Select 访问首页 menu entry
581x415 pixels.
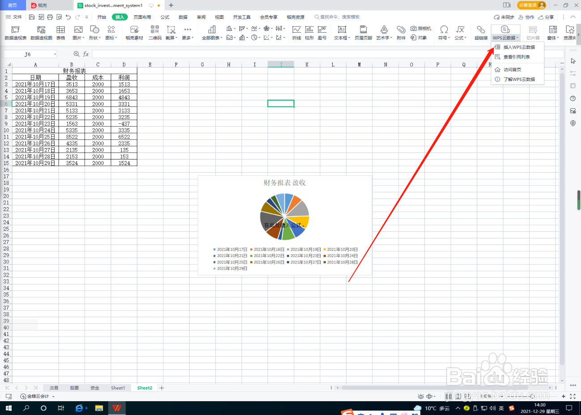[x=517, y=70]
